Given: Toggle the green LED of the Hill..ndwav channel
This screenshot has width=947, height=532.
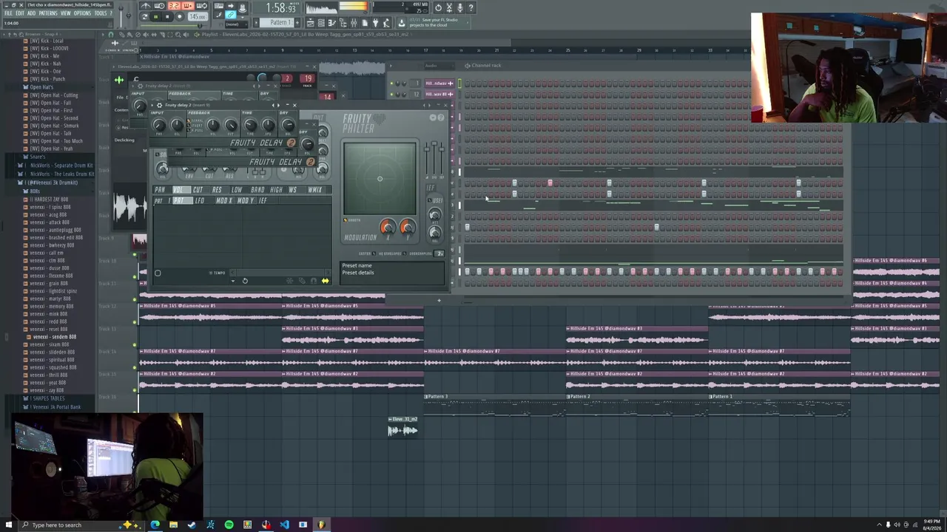Looking at the screenshot, I should (391, 83).
